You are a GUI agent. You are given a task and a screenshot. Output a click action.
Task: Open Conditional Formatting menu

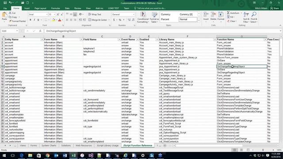tap(143, 17)
